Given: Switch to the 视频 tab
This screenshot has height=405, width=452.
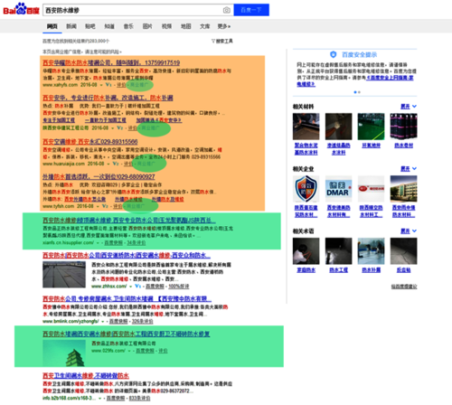Looking at the screenshot, I should [x=166, y=26].
